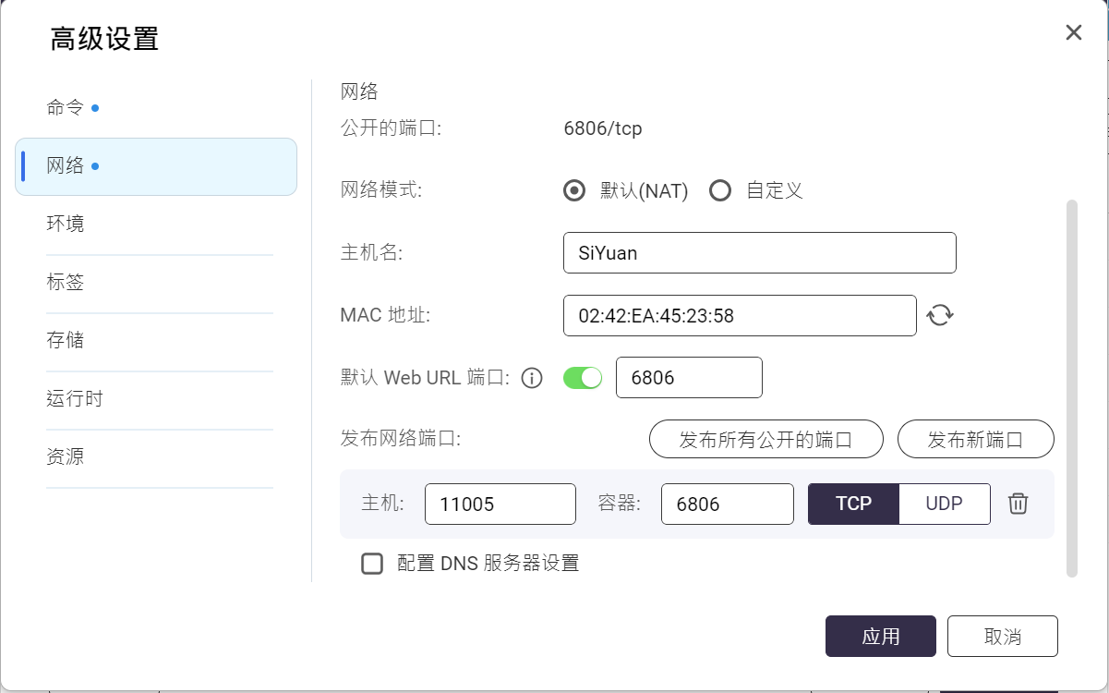Click the dialog's vertical scrollbar
The image size is (1109, 693).
click(1071, 388)
